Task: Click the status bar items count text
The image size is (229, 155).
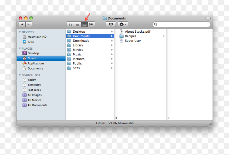Action: [x=115, y=123]
